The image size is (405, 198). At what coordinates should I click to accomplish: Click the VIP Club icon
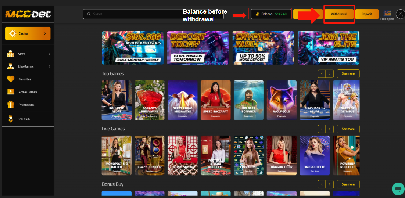[11, 119]
